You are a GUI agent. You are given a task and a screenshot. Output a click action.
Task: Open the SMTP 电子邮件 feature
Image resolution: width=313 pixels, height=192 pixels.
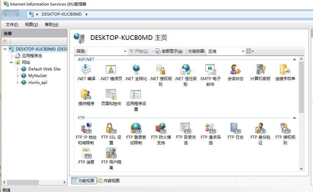click(210, 70)
